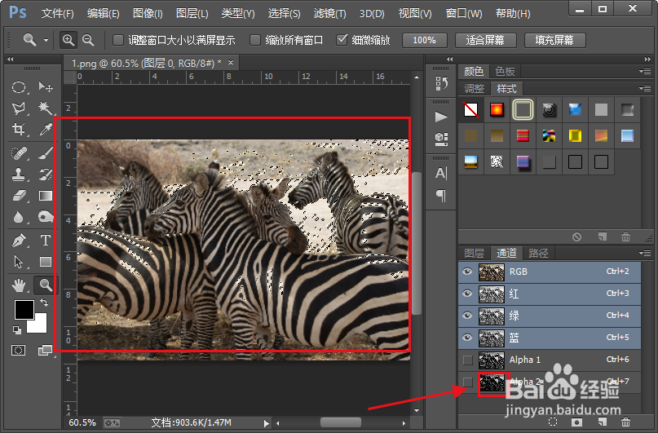Select the Blur tool

pos(19,217)
